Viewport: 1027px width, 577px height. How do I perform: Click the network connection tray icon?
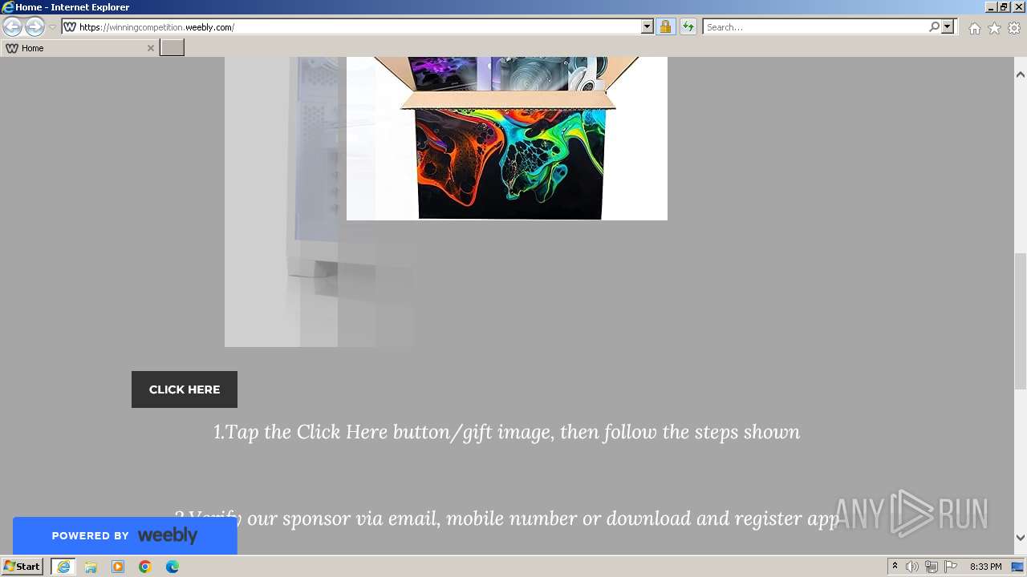(932, 567)
